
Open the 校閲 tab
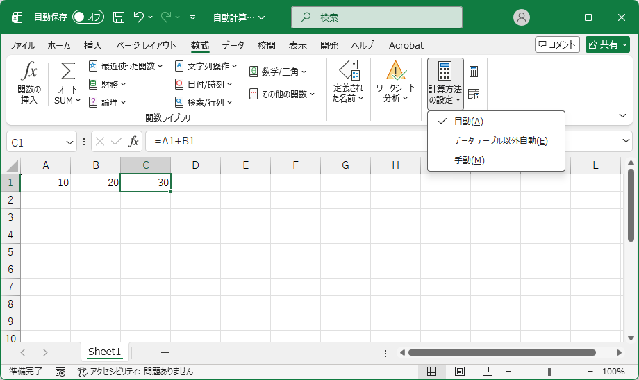[267, 45]
